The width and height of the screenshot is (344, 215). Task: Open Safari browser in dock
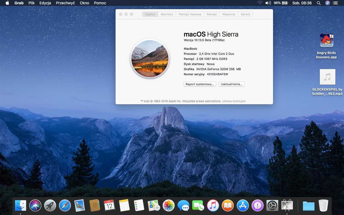pos(65,206)
